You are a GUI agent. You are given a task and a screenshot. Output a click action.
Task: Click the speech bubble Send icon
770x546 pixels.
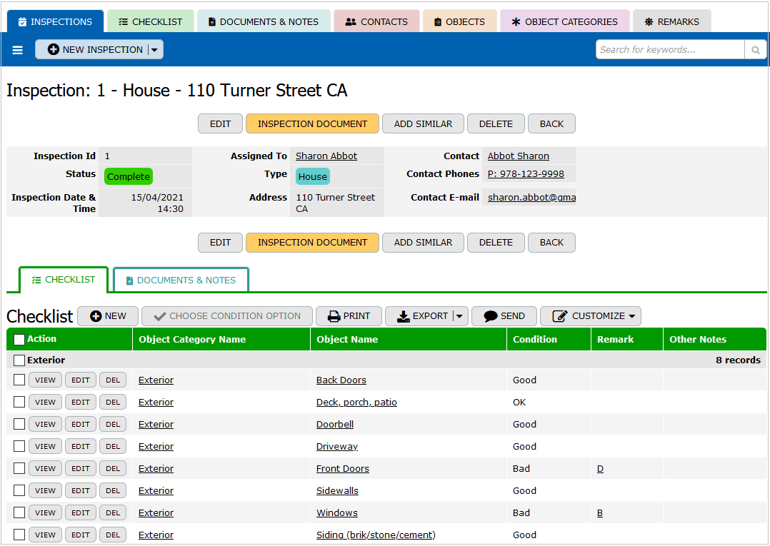coord(490,316)
